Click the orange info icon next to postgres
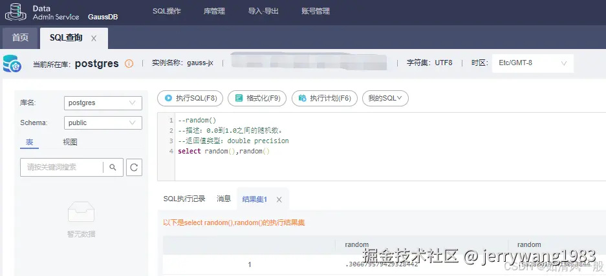The height and width of the screenshot is (276, 606). pyautogui.click(x=129, y=64)
